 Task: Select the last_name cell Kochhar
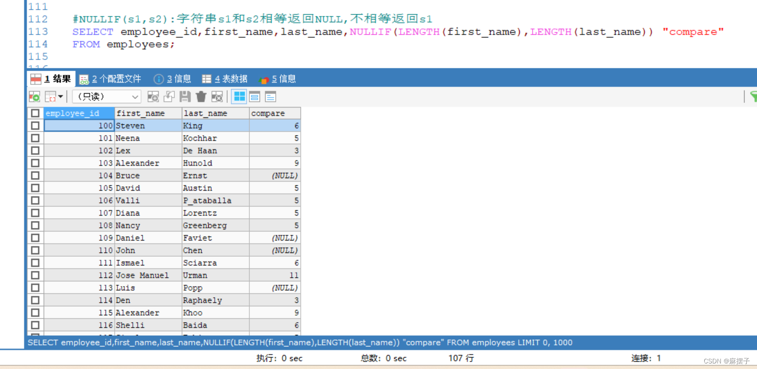pos(216,138)
